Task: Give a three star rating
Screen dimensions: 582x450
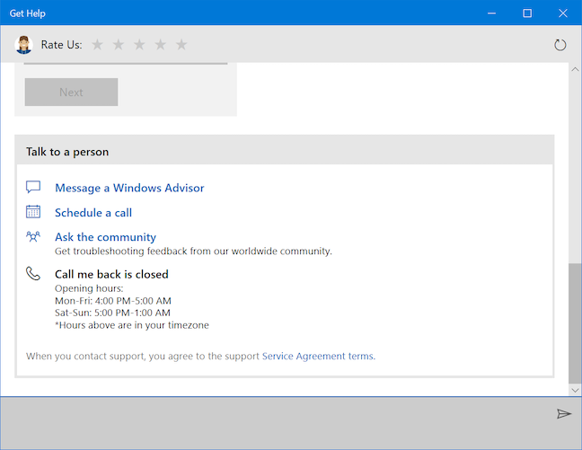Action: point(139,44)
